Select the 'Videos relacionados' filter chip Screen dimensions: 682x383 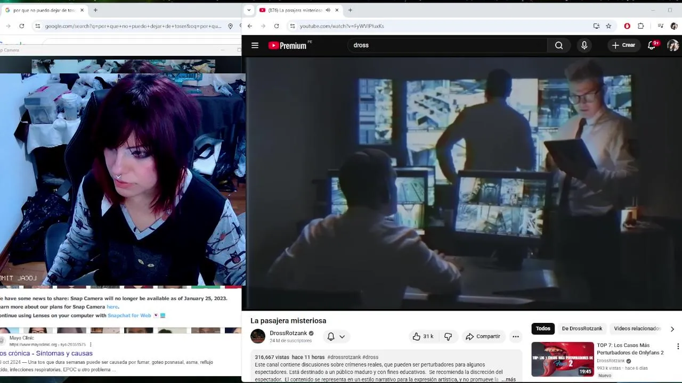click(x=637, y=328)
